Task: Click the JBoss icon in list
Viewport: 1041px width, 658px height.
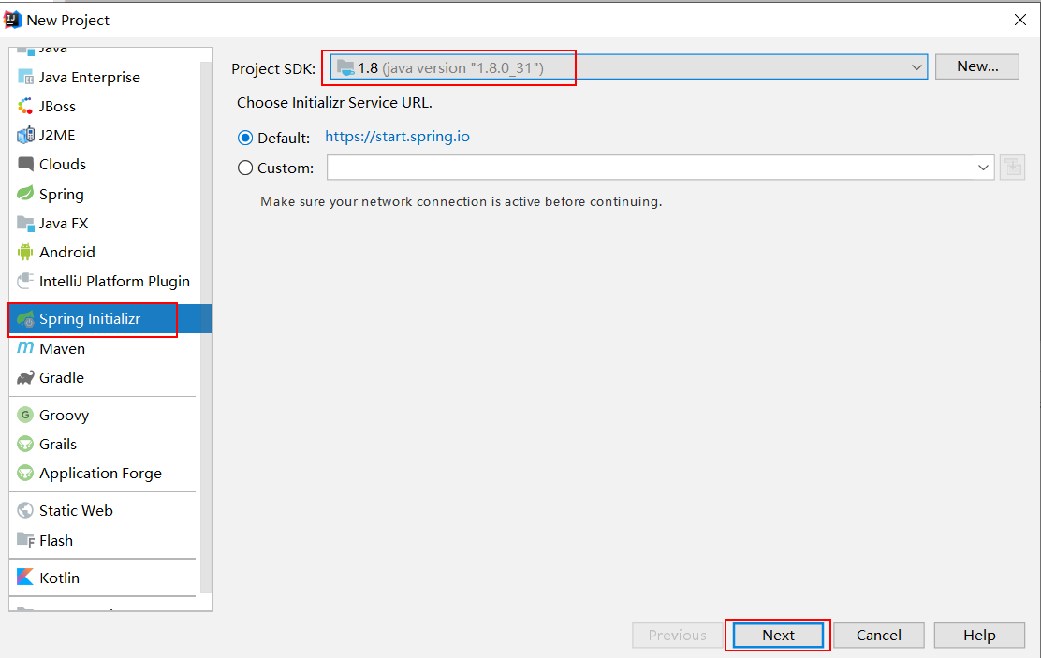Action: [x=25, y=107]
